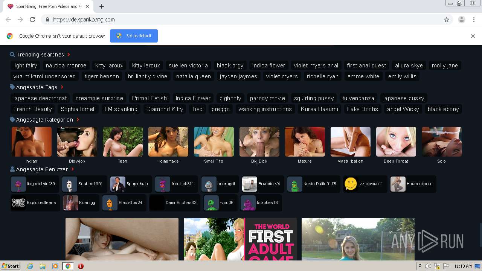Click the user icon beside Angesagte Benutzer
482x271 pixels.
12,169
